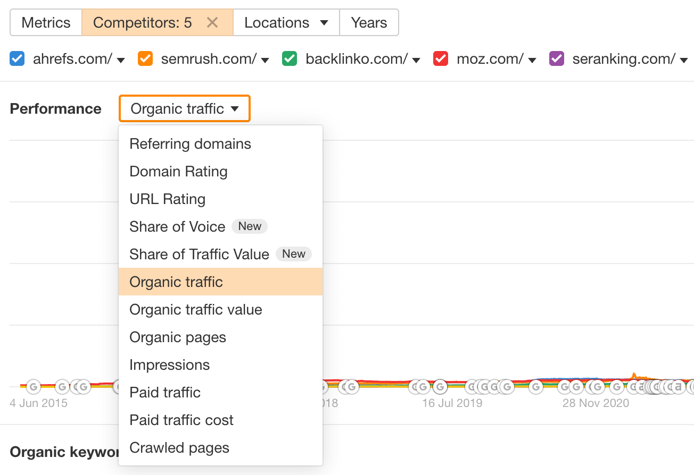Click the seranking.com/ domain label
694x475 pixels.
click(624, 59)
